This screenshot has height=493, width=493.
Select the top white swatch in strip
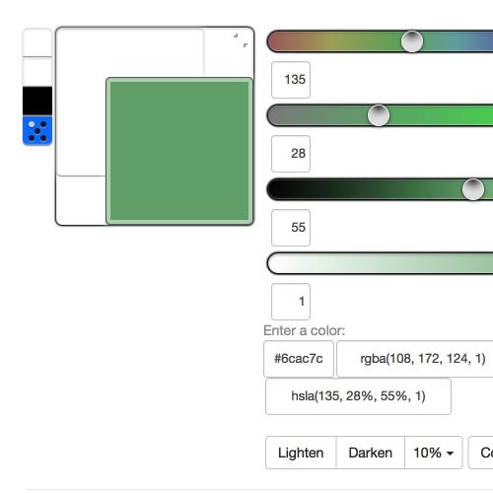(x=37, y=42)
